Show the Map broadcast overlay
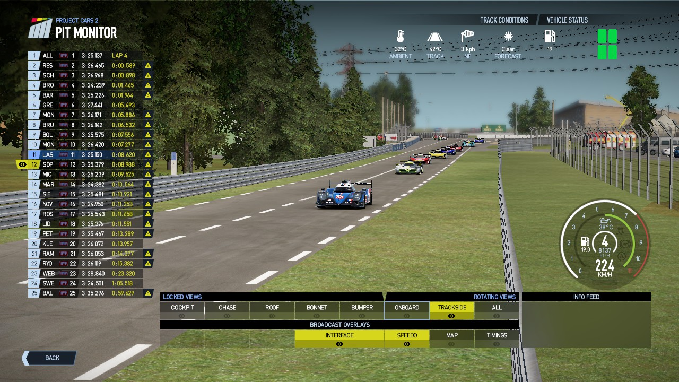This screenshot has width=679, height=382. pyautogui.click(x=452, y=339)
